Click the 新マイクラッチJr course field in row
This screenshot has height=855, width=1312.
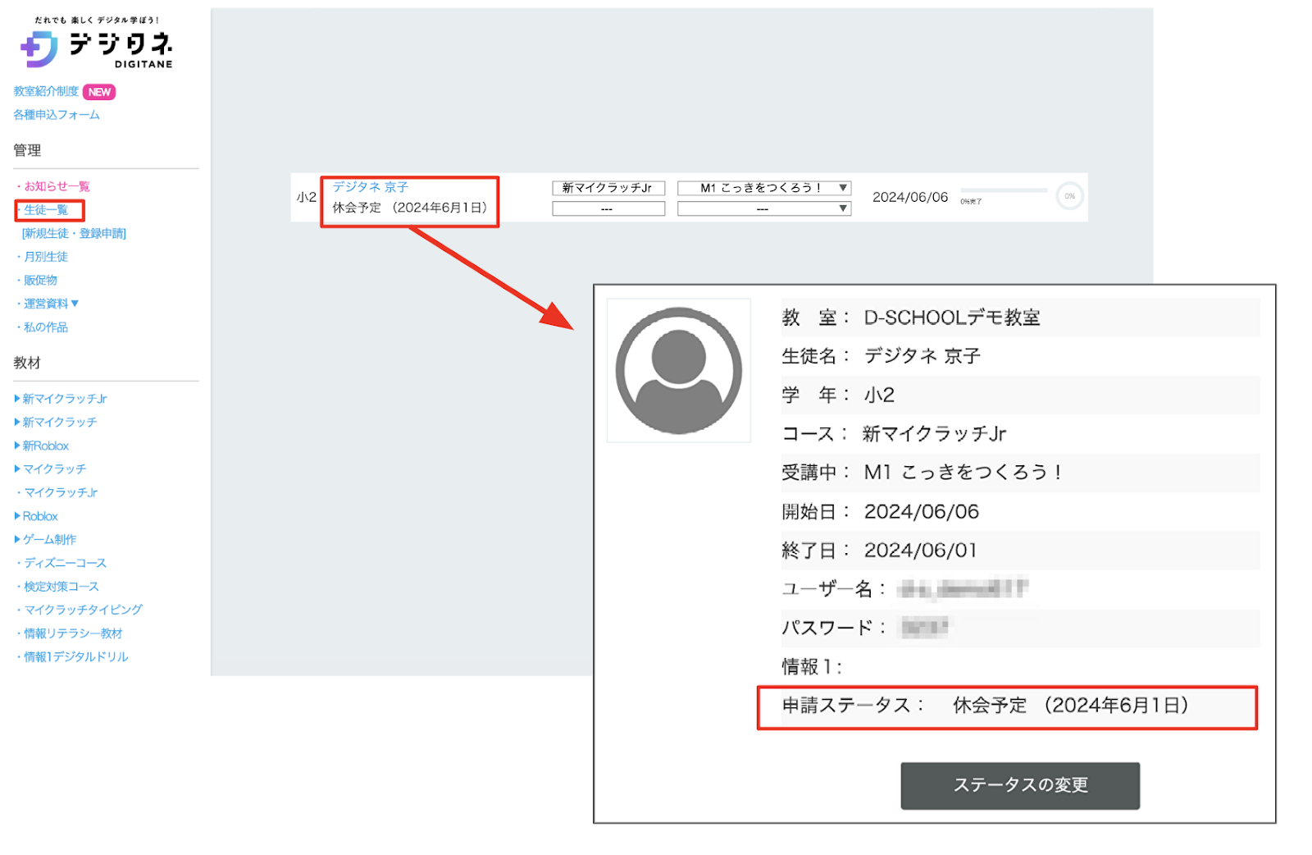(x=608, y=188)
